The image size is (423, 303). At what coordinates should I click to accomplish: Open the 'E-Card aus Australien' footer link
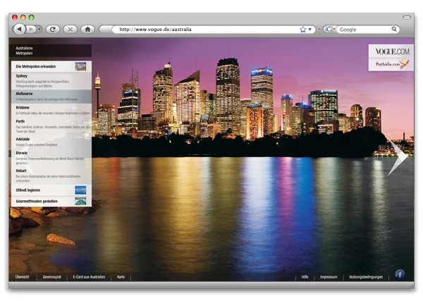point(89,277)
